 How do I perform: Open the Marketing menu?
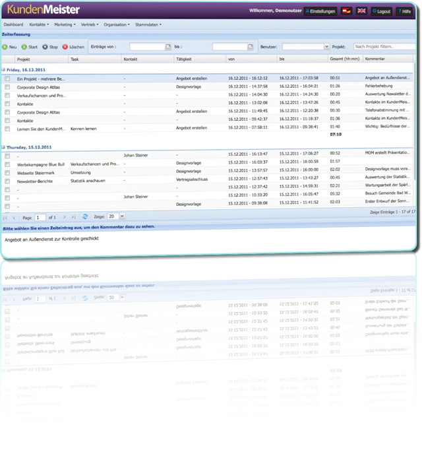pyautogui.click(x=65, y=24)
